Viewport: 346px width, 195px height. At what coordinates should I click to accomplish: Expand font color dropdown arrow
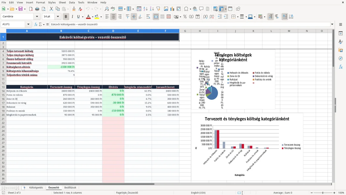92,17
